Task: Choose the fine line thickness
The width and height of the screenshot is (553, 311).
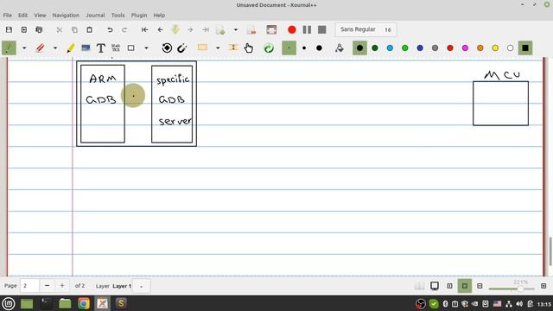Action: 289,48
